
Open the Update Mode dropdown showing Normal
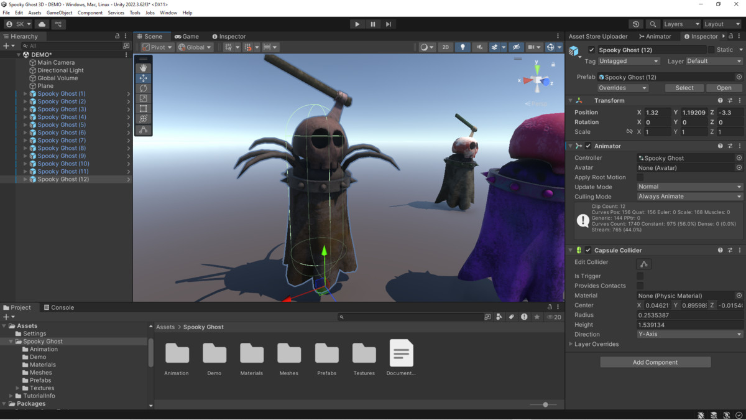point(689,187)
